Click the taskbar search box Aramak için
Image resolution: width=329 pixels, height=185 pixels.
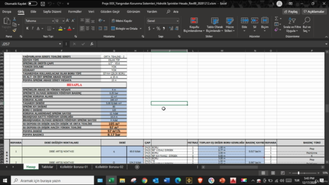52,180
